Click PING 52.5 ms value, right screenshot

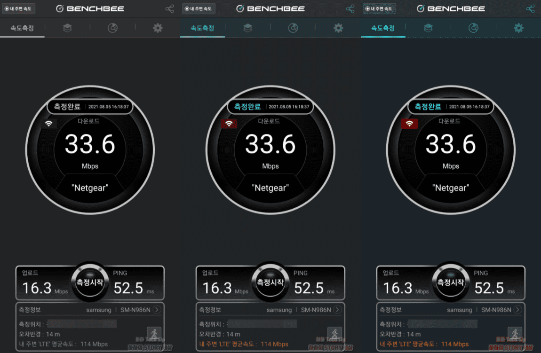495,288
